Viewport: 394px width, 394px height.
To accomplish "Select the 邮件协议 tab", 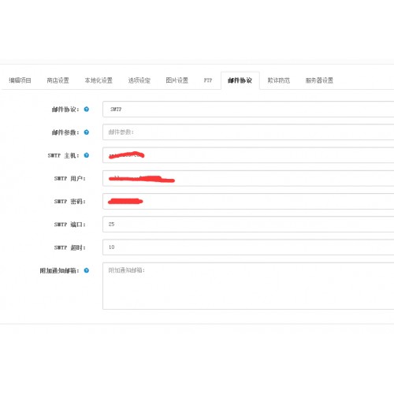I will click(x=240, y=80).
